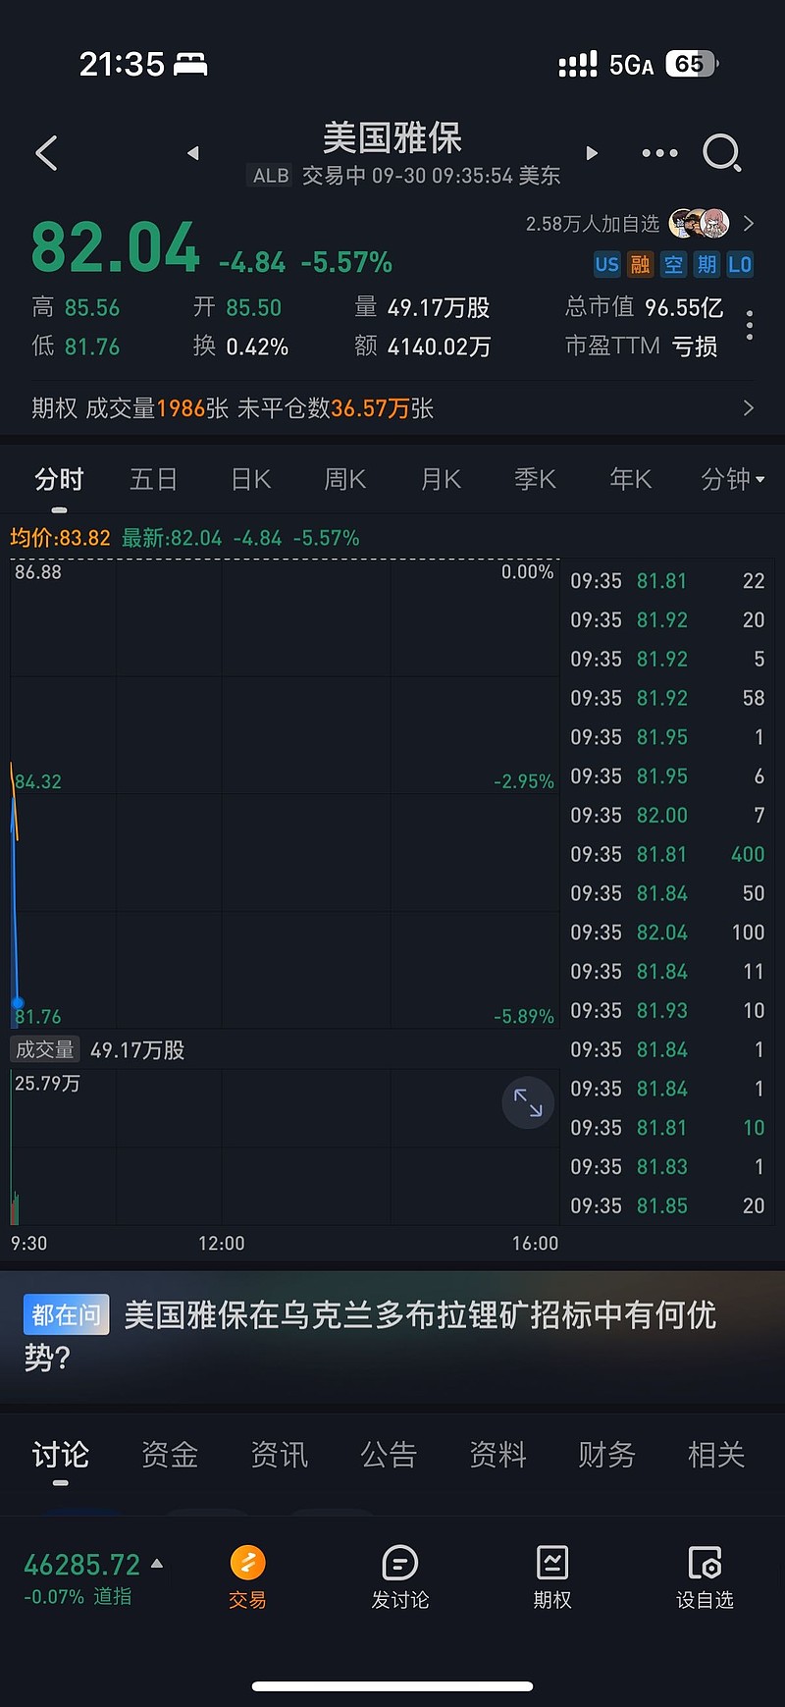Open the 分钟 minute-interval dropdown
This screenshot has width=785, height=1707.
[732, 479]
